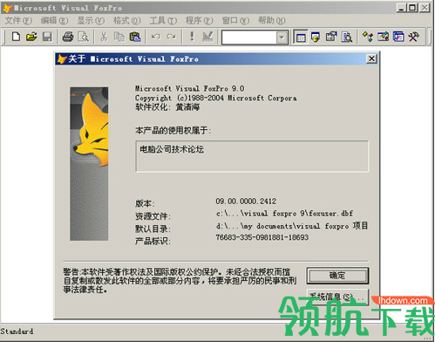Click the foxuser.dbf resource file path
The width and height of the screenshot is (435, 342).
284,214
